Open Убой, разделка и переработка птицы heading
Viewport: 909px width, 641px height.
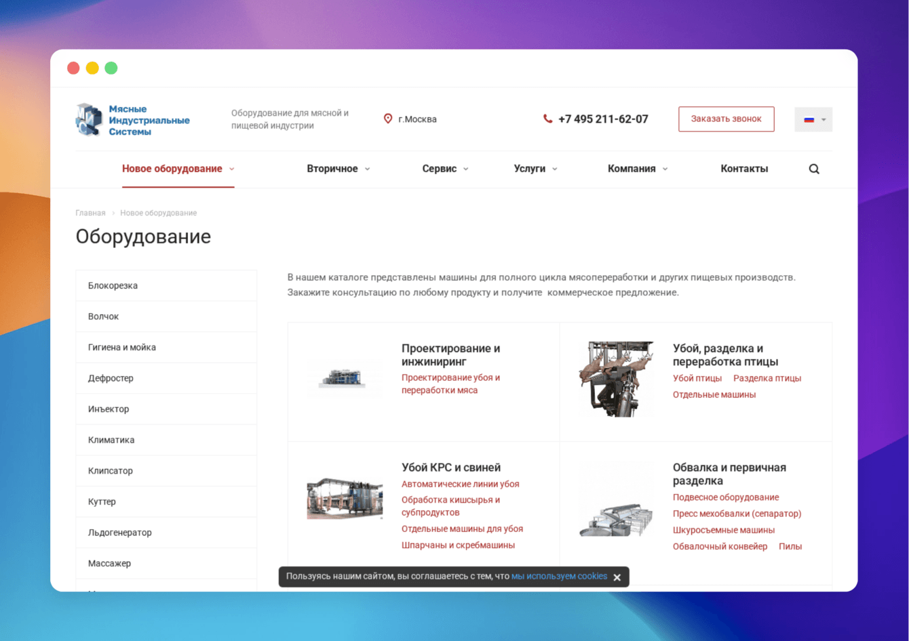[x=726, y=355]
